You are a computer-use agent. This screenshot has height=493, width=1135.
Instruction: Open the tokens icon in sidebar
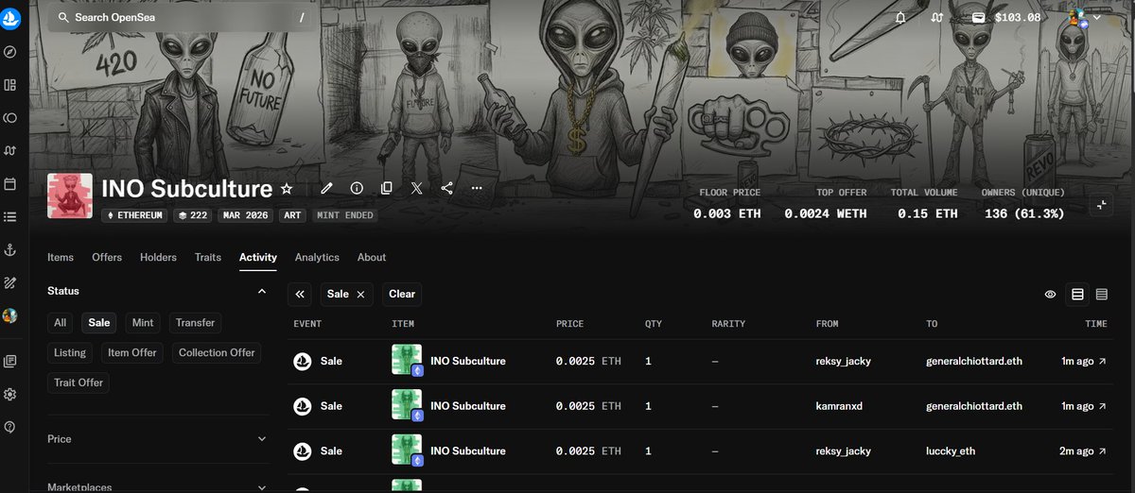pos(9,118)
